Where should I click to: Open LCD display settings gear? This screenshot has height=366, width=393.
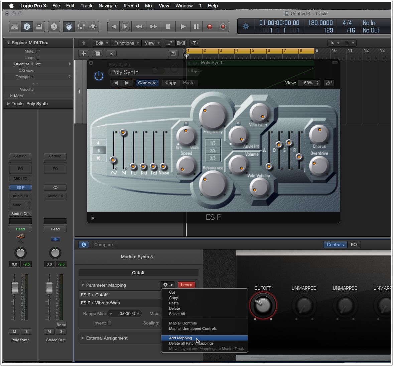(x=246, y=26)
